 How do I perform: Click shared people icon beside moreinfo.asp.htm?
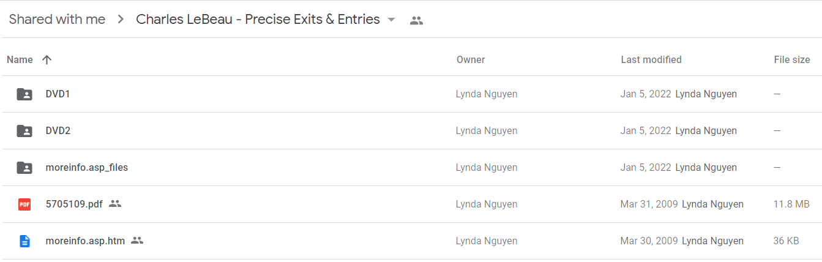point(137,241)
